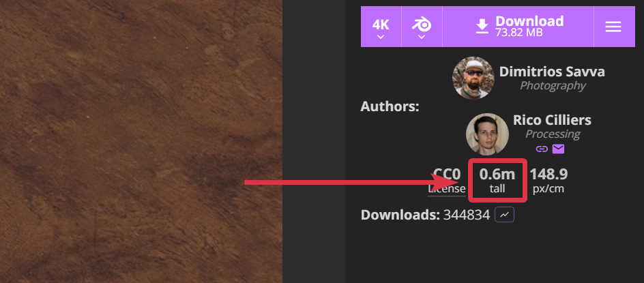The image size is (644, 283).
Task: Open the CC0 License link
Action: point(447,181)
